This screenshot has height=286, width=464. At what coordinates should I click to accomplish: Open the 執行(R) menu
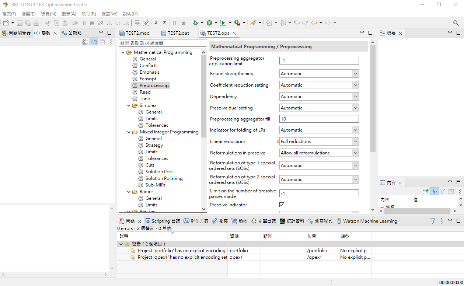click(88, 14)
